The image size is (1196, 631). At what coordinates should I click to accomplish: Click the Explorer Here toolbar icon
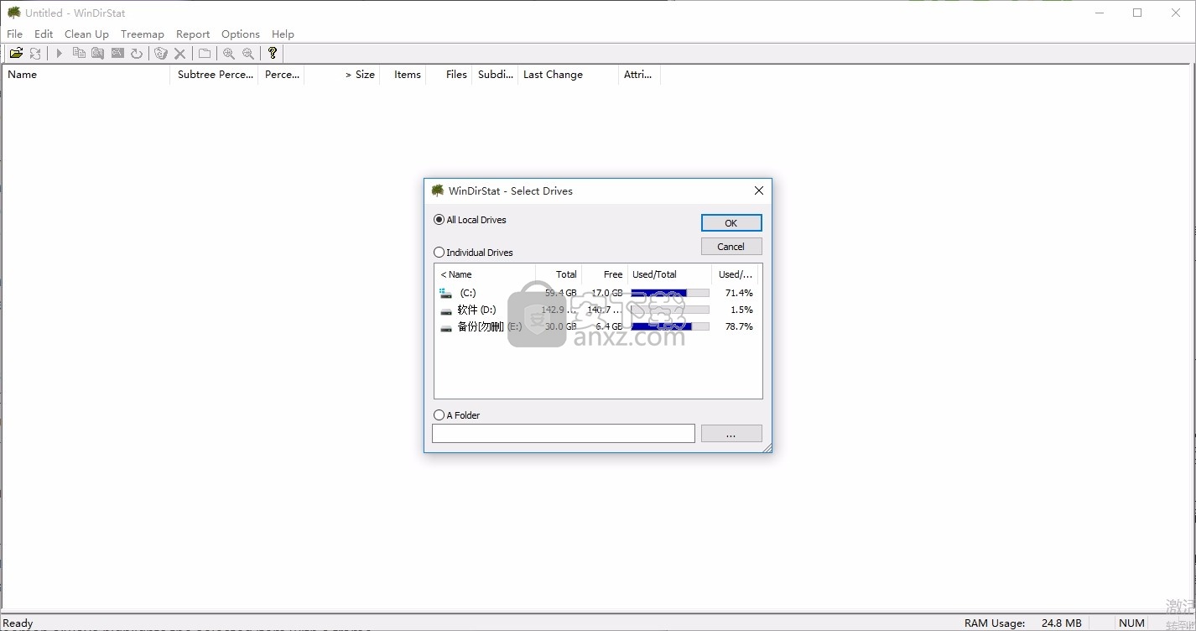click(98, 53)
